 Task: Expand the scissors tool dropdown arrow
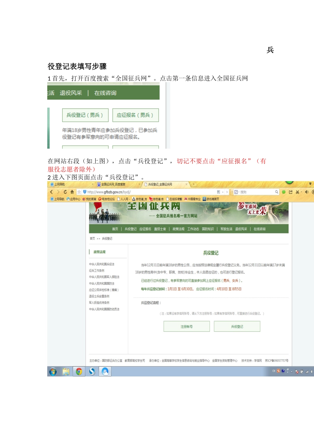tap(301, 192)
